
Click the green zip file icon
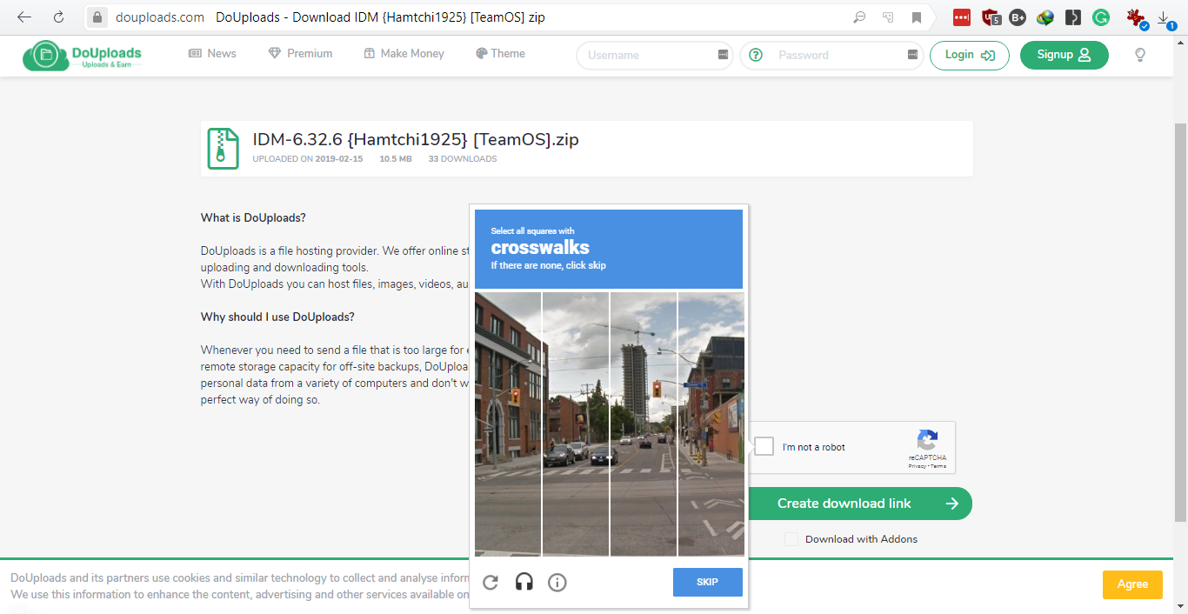tap(223, 149)
